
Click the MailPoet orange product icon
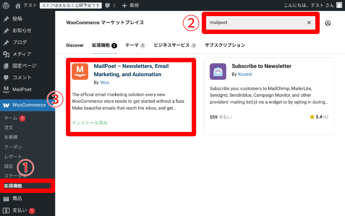(x=80, y=71)
